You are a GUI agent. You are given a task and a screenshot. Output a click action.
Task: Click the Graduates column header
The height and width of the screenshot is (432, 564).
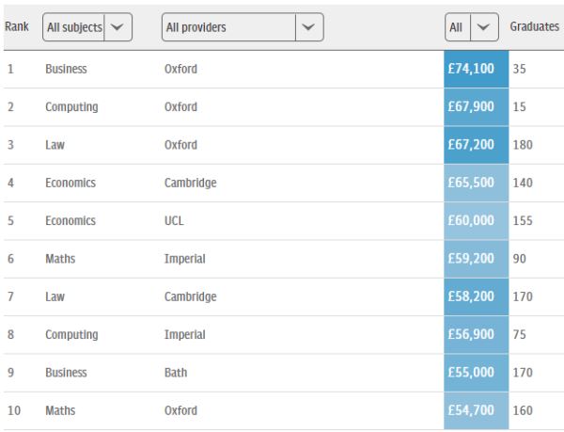pyautogui.click(x=534, y=27)
